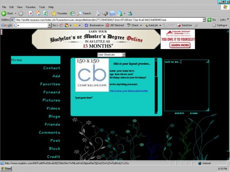This screenshot has width=230, height=172.
Task: Click the Search magnifier toolbar icon
Action: click(x=79, y=13)
